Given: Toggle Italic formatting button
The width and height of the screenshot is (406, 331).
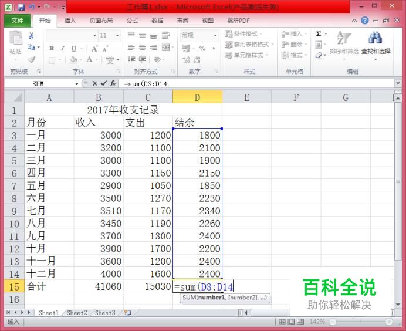Looking at the screenshot, I should 62,48.
